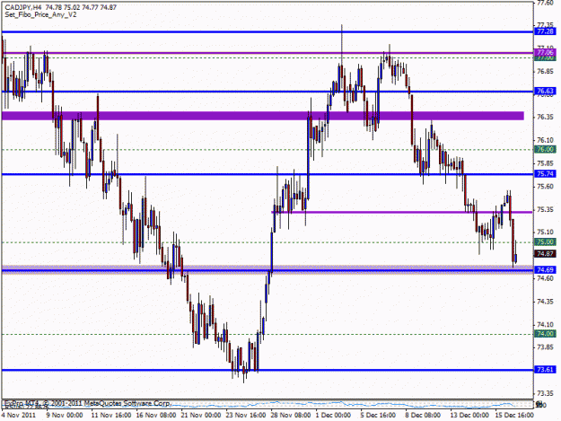
Task: Click the 23 Nov 16:00 date label
Action: [245, 416]
